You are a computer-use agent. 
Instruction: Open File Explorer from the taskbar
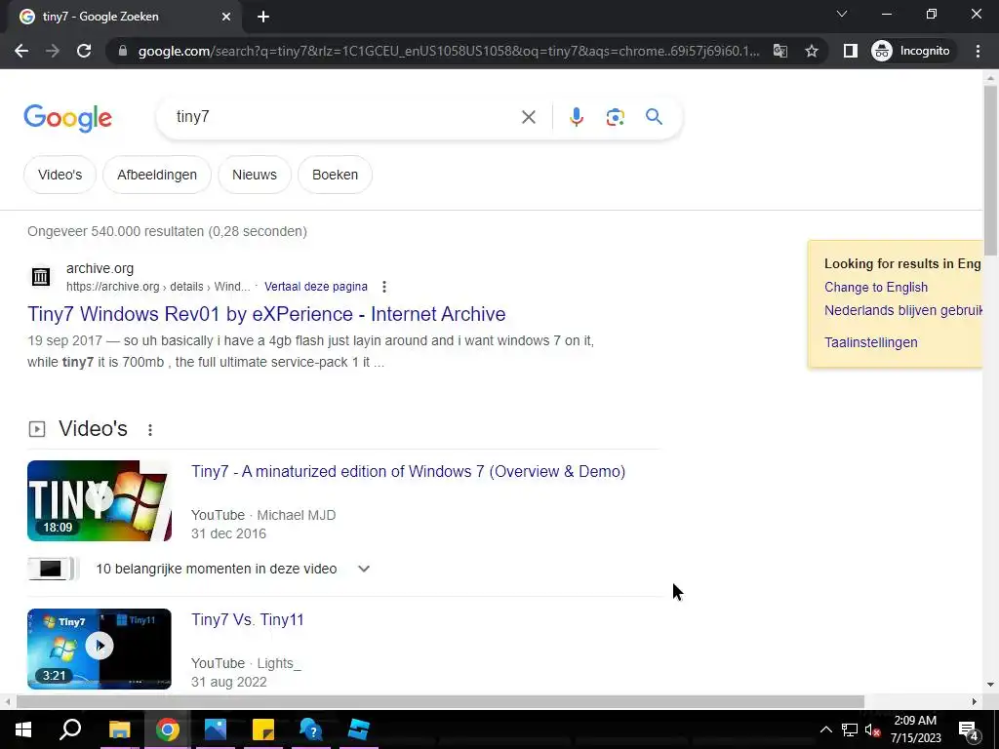tap(119, 729)
